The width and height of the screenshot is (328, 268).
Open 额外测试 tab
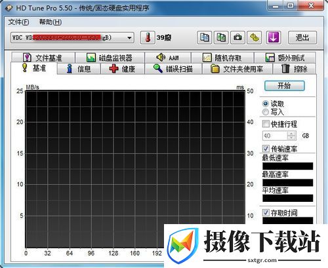click(x=285, y=58)
